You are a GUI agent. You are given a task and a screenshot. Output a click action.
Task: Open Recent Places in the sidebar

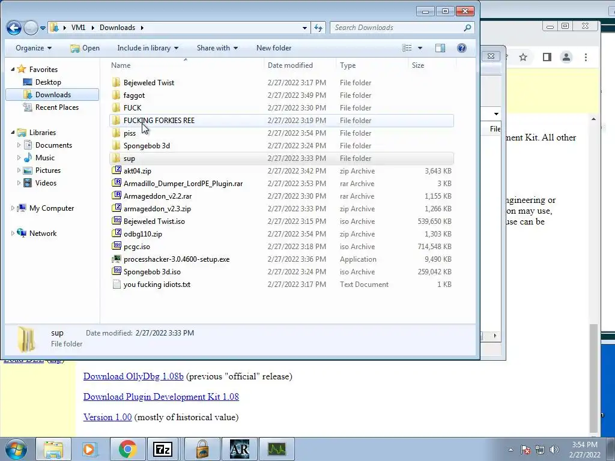56,107
